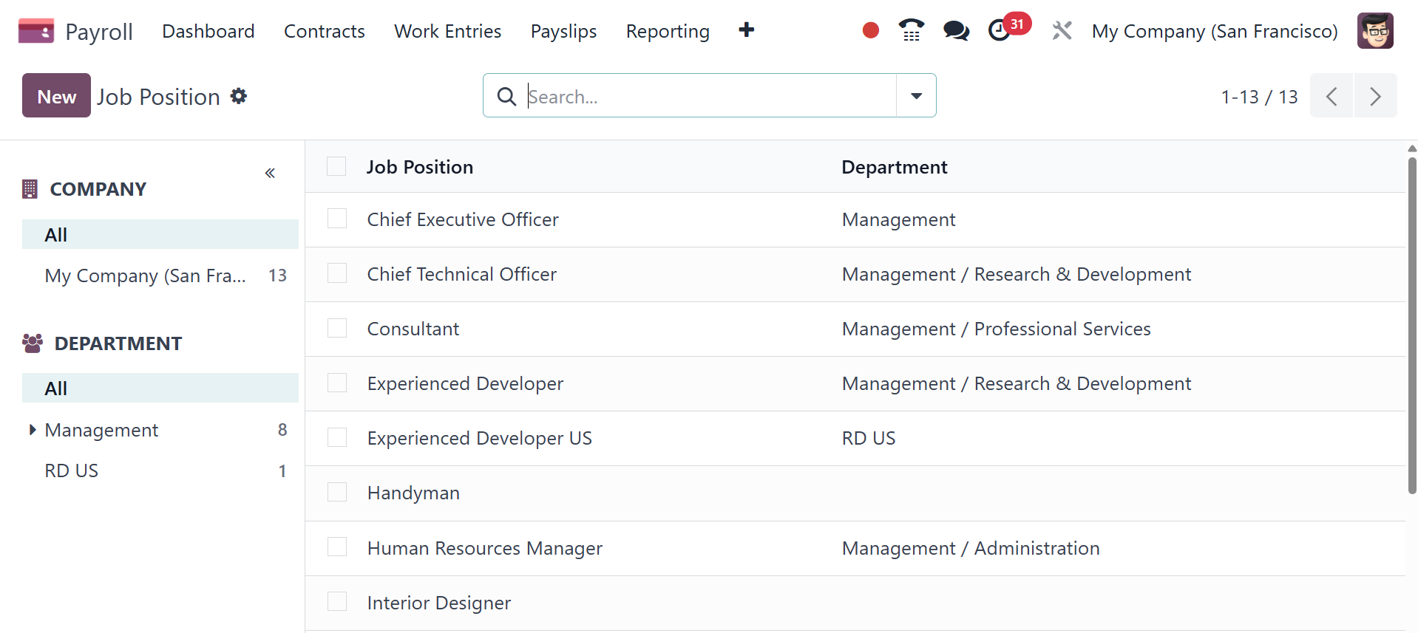Viewport: 1418px width, 633px height.
Task: Open the Discuss conversations icon
Action: coord(956,31)
